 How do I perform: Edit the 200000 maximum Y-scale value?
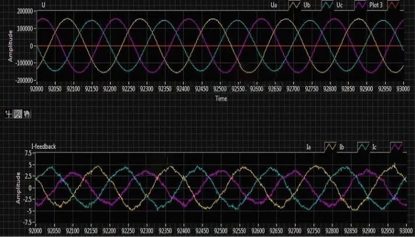(x=25, y=11)
